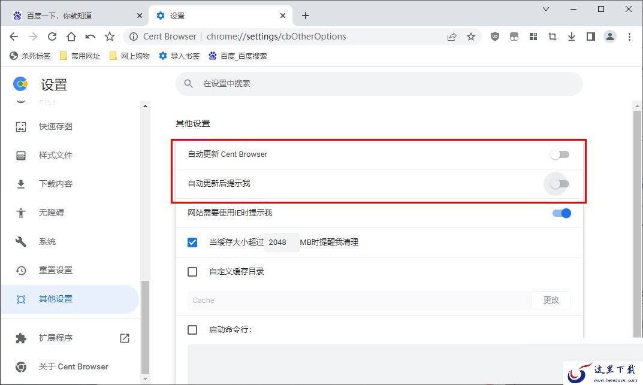
Task: Open downloads via the toolbar download icon
Action: pyautogui.click(x=572, y=37)
